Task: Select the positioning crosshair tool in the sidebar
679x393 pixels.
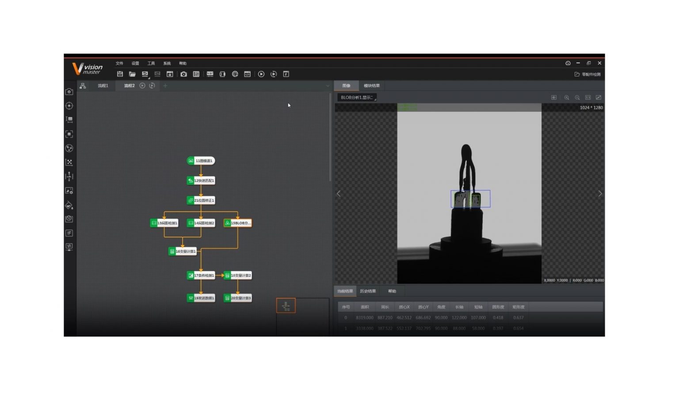Action: point(69,106)
